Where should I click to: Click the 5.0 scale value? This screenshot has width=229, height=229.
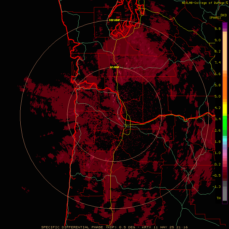218,96
